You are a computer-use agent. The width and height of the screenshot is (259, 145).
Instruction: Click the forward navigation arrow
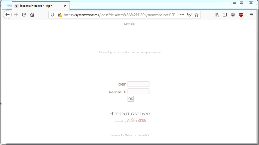click(16, 15)
